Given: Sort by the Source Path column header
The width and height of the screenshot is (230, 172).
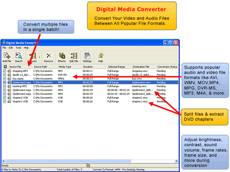Looking at the screenshot, I should click(41, 67).
